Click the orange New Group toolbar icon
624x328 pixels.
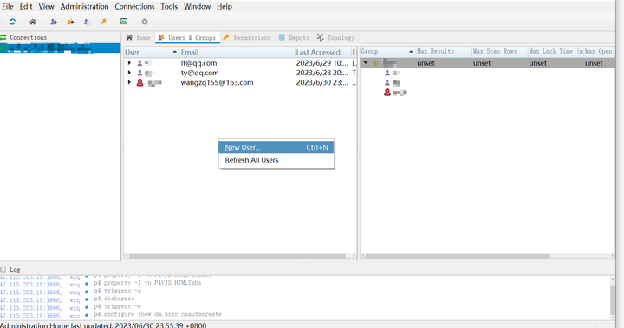(x=70, y=22)
